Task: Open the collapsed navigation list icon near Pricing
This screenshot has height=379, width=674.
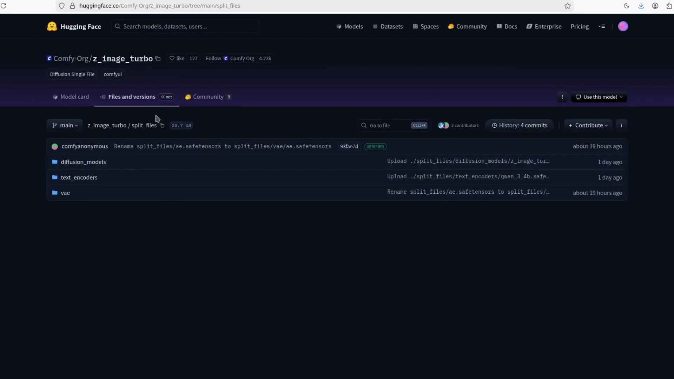Action: pos(602,26)
